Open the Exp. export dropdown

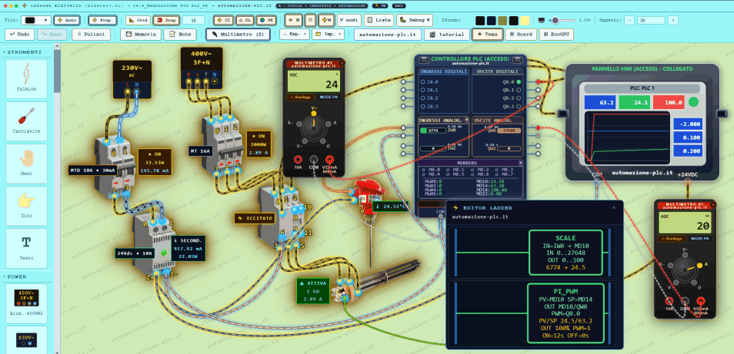[x=295, y=35]
